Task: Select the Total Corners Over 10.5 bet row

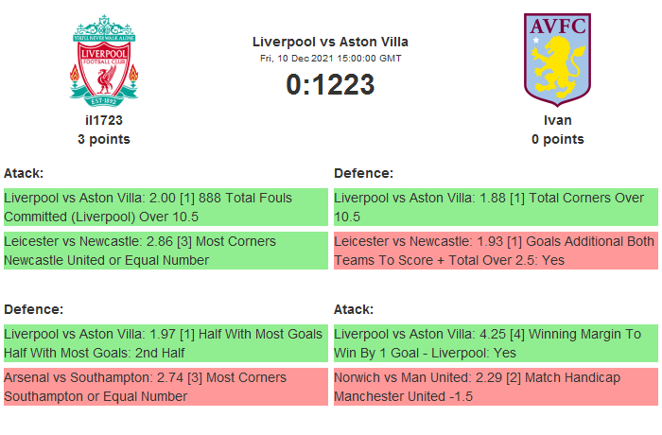Action: 495,207
